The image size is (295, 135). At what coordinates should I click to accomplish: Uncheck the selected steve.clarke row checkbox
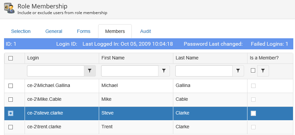tap(10, 114)
